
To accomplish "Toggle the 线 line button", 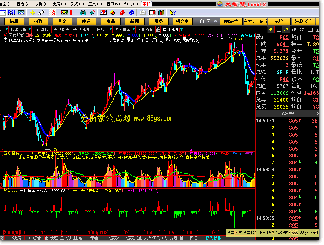I will coord(294,30).
